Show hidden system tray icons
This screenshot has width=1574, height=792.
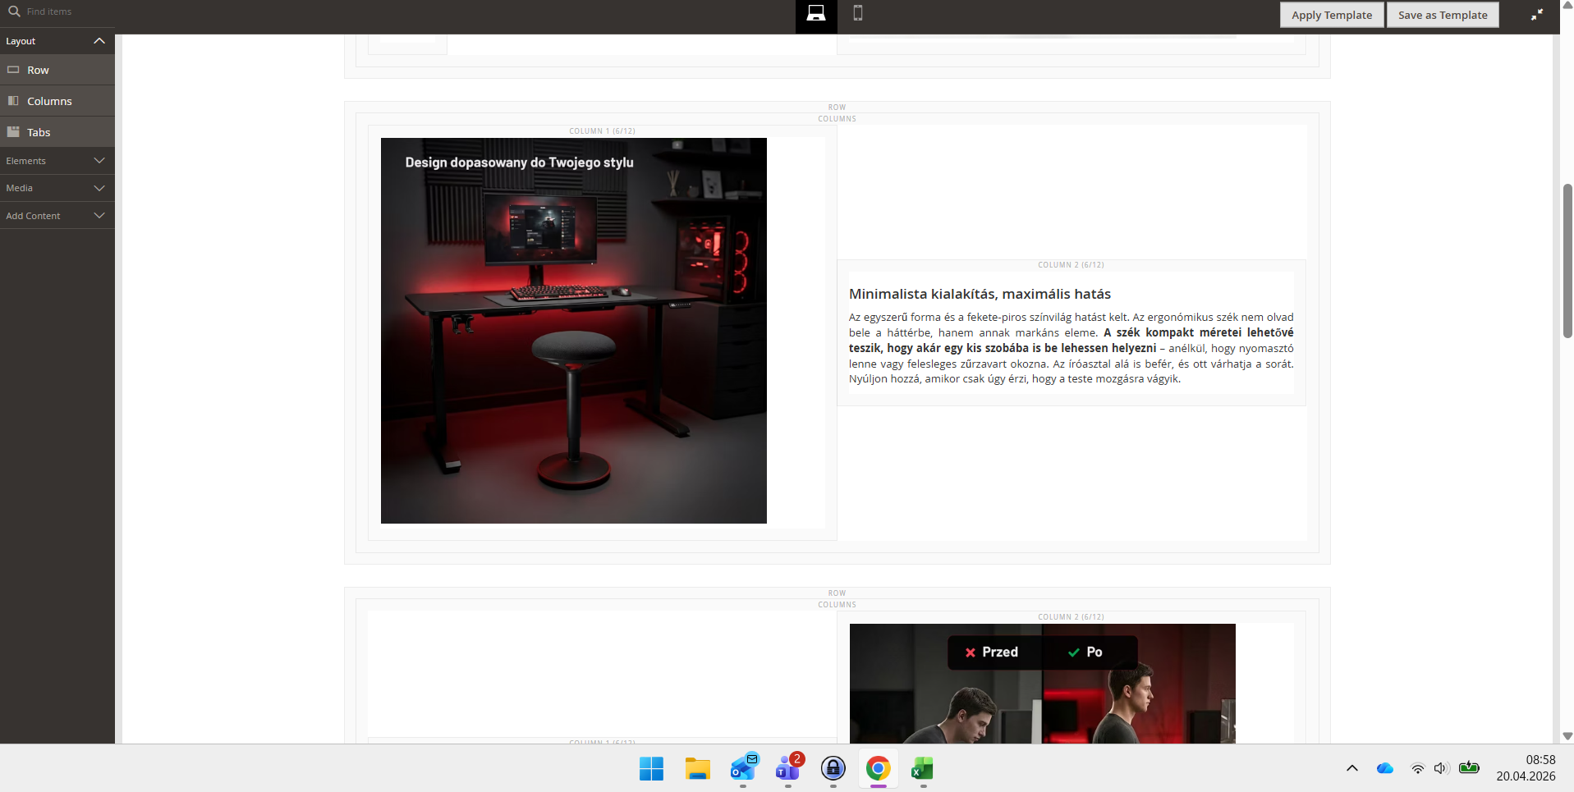[1351, 768]
